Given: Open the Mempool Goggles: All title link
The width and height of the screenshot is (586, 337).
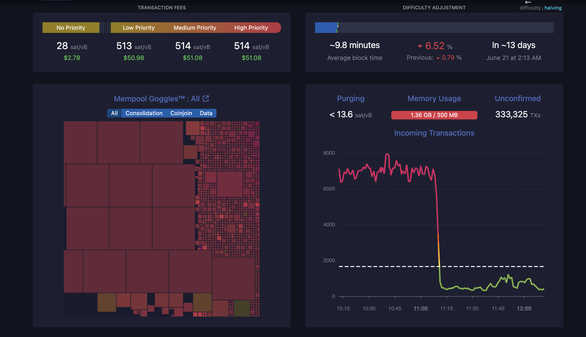Looking at the screenshot, I should 156,99.
